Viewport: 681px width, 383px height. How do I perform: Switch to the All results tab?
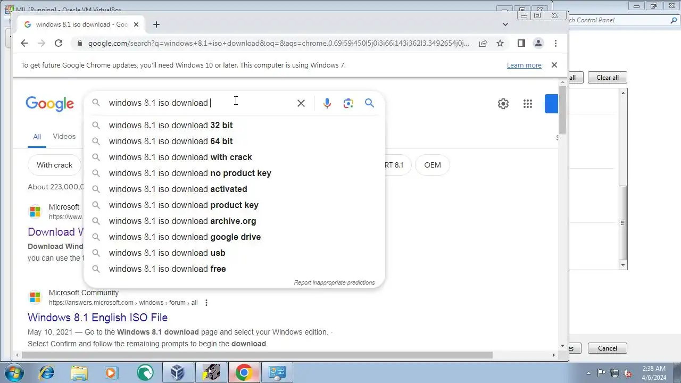point(37,137)
